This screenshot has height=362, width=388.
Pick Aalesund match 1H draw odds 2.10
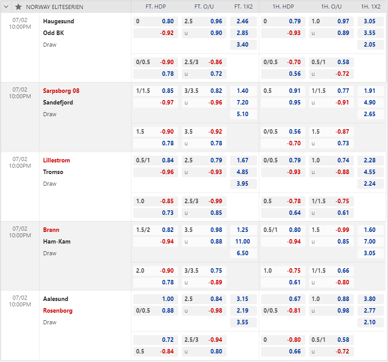click(x=371, y=323)
